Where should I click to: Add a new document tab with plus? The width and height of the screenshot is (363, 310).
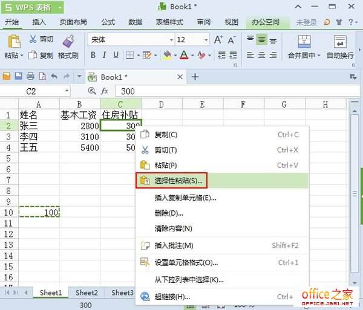coord(195,77)
